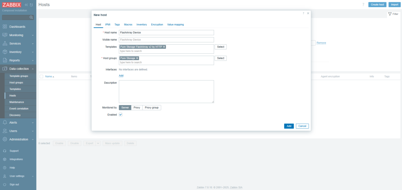Expand the Monitoring menu chevron

pyautogui.click(x=33, y=35)
